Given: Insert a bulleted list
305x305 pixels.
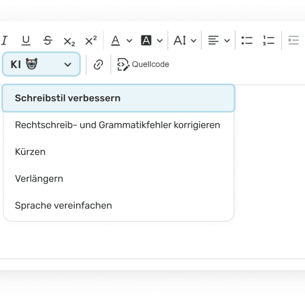Looking at the screenshot, I should pyautogui.click(x=247, y=41).
